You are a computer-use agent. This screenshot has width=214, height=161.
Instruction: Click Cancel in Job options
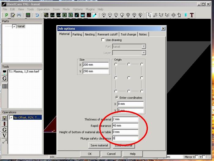(x=111, y=154)
